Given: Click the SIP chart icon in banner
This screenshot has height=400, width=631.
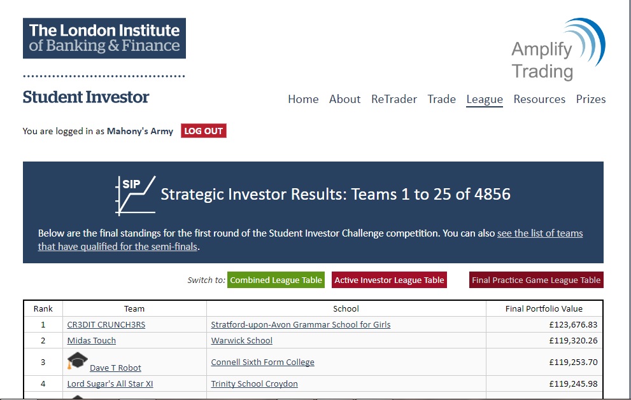Looking at the screenshot, I should click(135, 195).
